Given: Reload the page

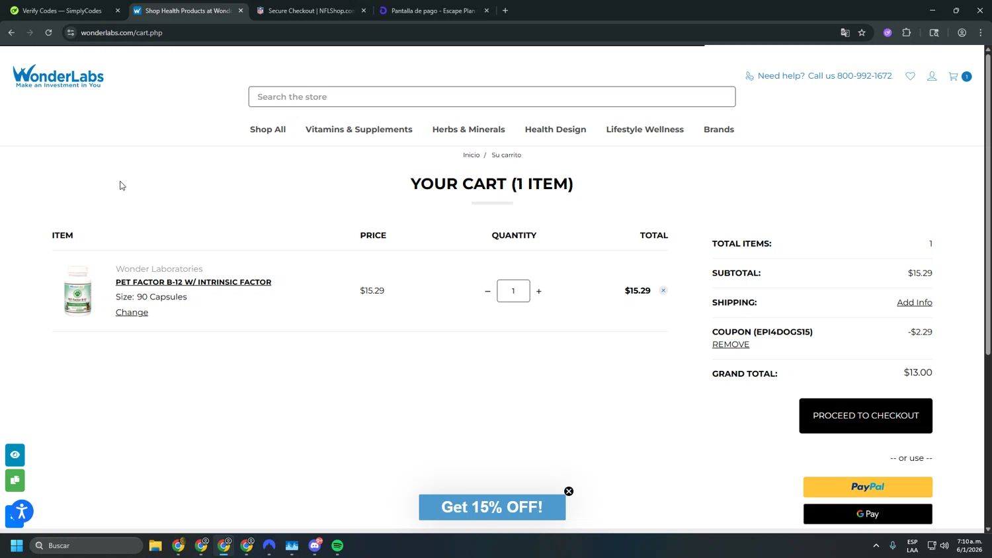Looking at the screenshot, I should 48,32.
